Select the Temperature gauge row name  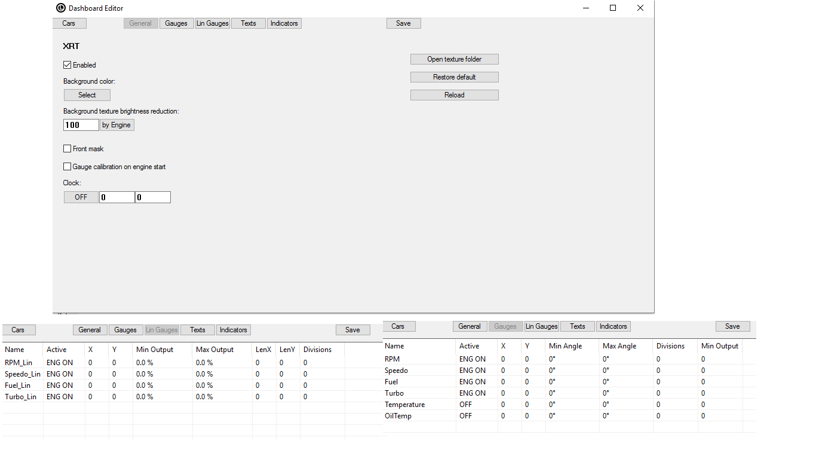pyautogui.click(x=405, y=405)
